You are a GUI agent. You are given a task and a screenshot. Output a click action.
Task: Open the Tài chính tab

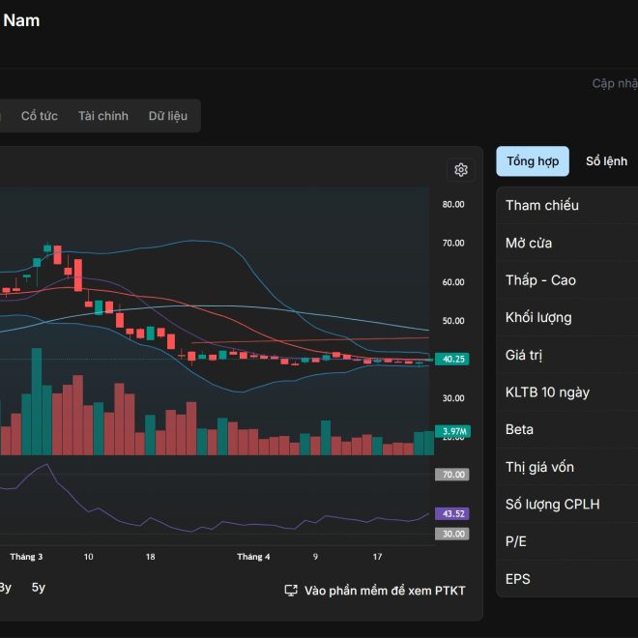[103, 116]
